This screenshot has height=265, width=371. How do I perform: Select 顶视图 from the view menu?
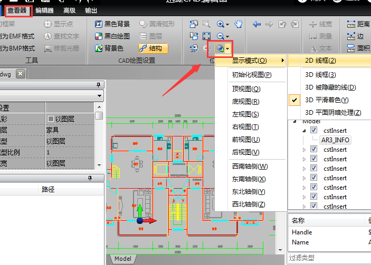246,89
